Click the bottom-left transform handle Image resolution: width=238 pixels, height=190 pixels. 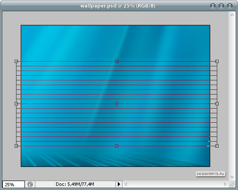[16, 146]
